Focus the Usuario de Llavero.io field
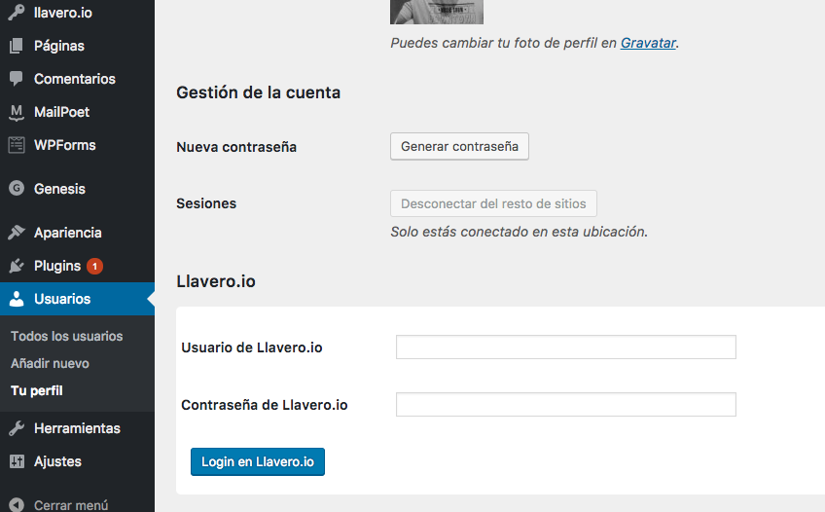Screen dimensions: 825x512 point(565,347)
